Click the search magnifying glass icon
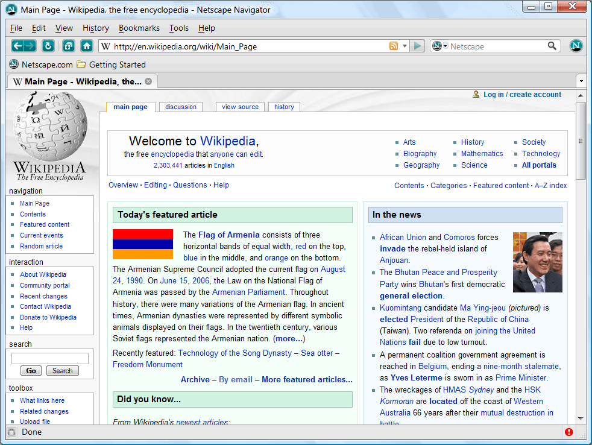Screen dimensions: 592x445 pos(552,46)
